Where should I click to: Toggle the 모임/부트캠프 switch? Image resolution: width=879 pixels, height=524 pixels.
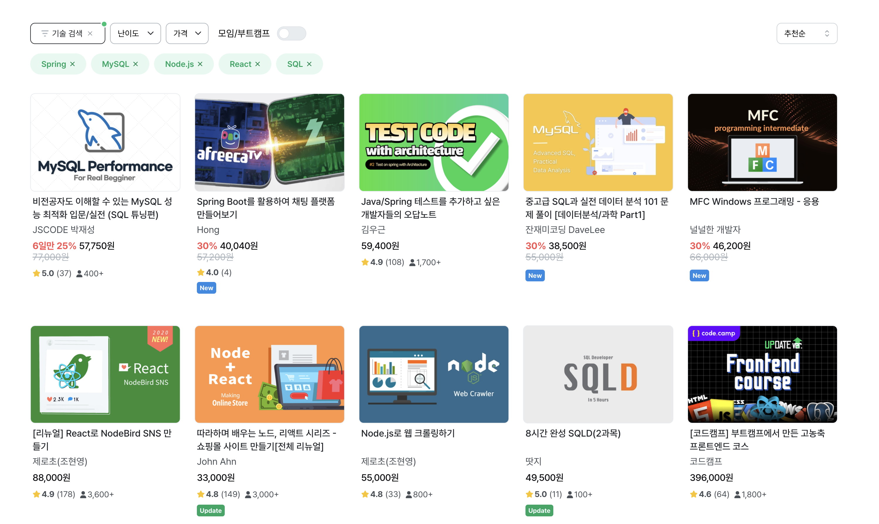291,33
